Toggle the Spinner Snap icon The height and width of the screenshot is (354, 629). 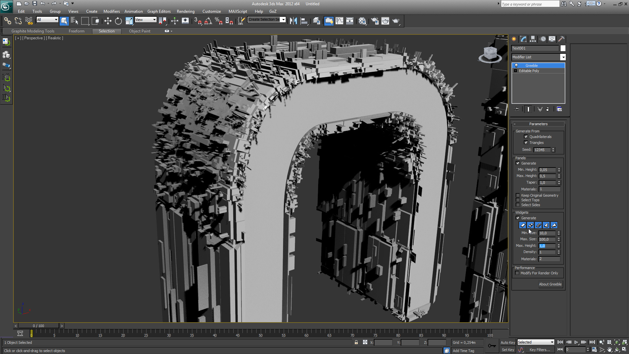coord(229,21)
